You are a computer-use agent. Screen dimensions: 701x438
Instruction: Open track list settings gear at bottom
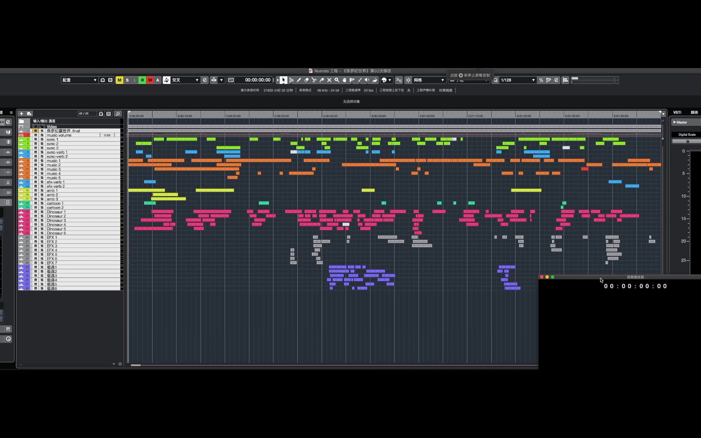[x=120, y=364]
